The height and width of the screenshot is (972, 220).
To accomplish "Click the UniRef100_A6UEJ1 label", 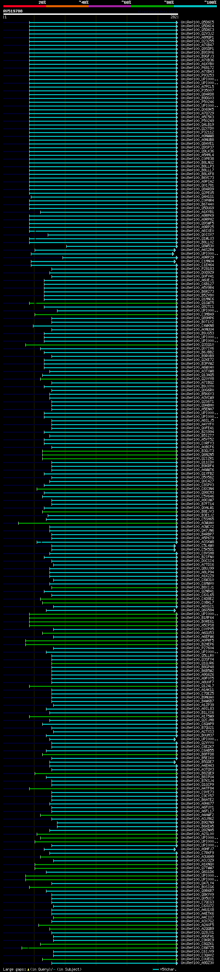I will click(x=197, y=280).
